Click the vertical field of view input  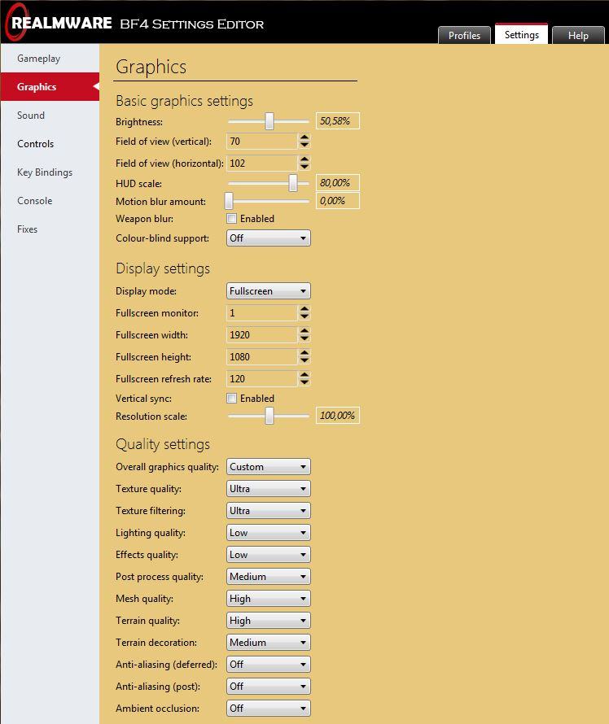[x=261, y=142]
